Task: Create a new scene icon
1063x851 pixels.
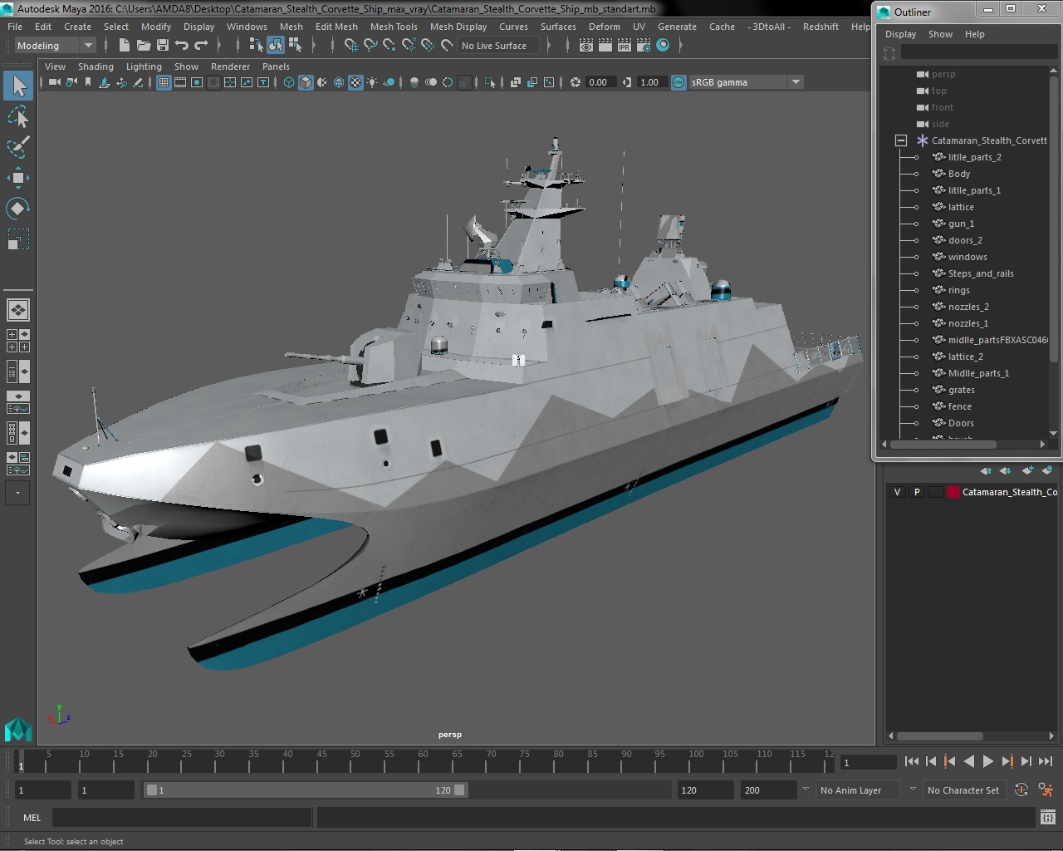Action: pos(125,46)
